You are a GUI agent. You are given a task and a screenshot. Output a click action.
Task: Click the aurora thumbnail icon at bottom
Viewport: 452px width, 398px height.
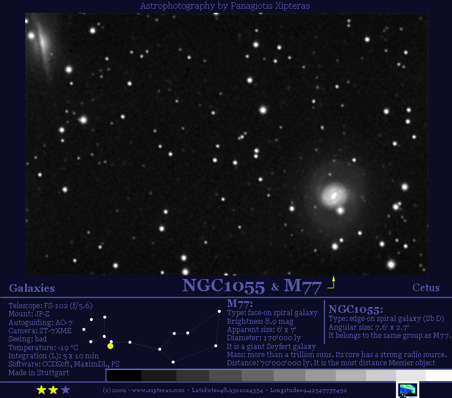[x=407, y=390]
